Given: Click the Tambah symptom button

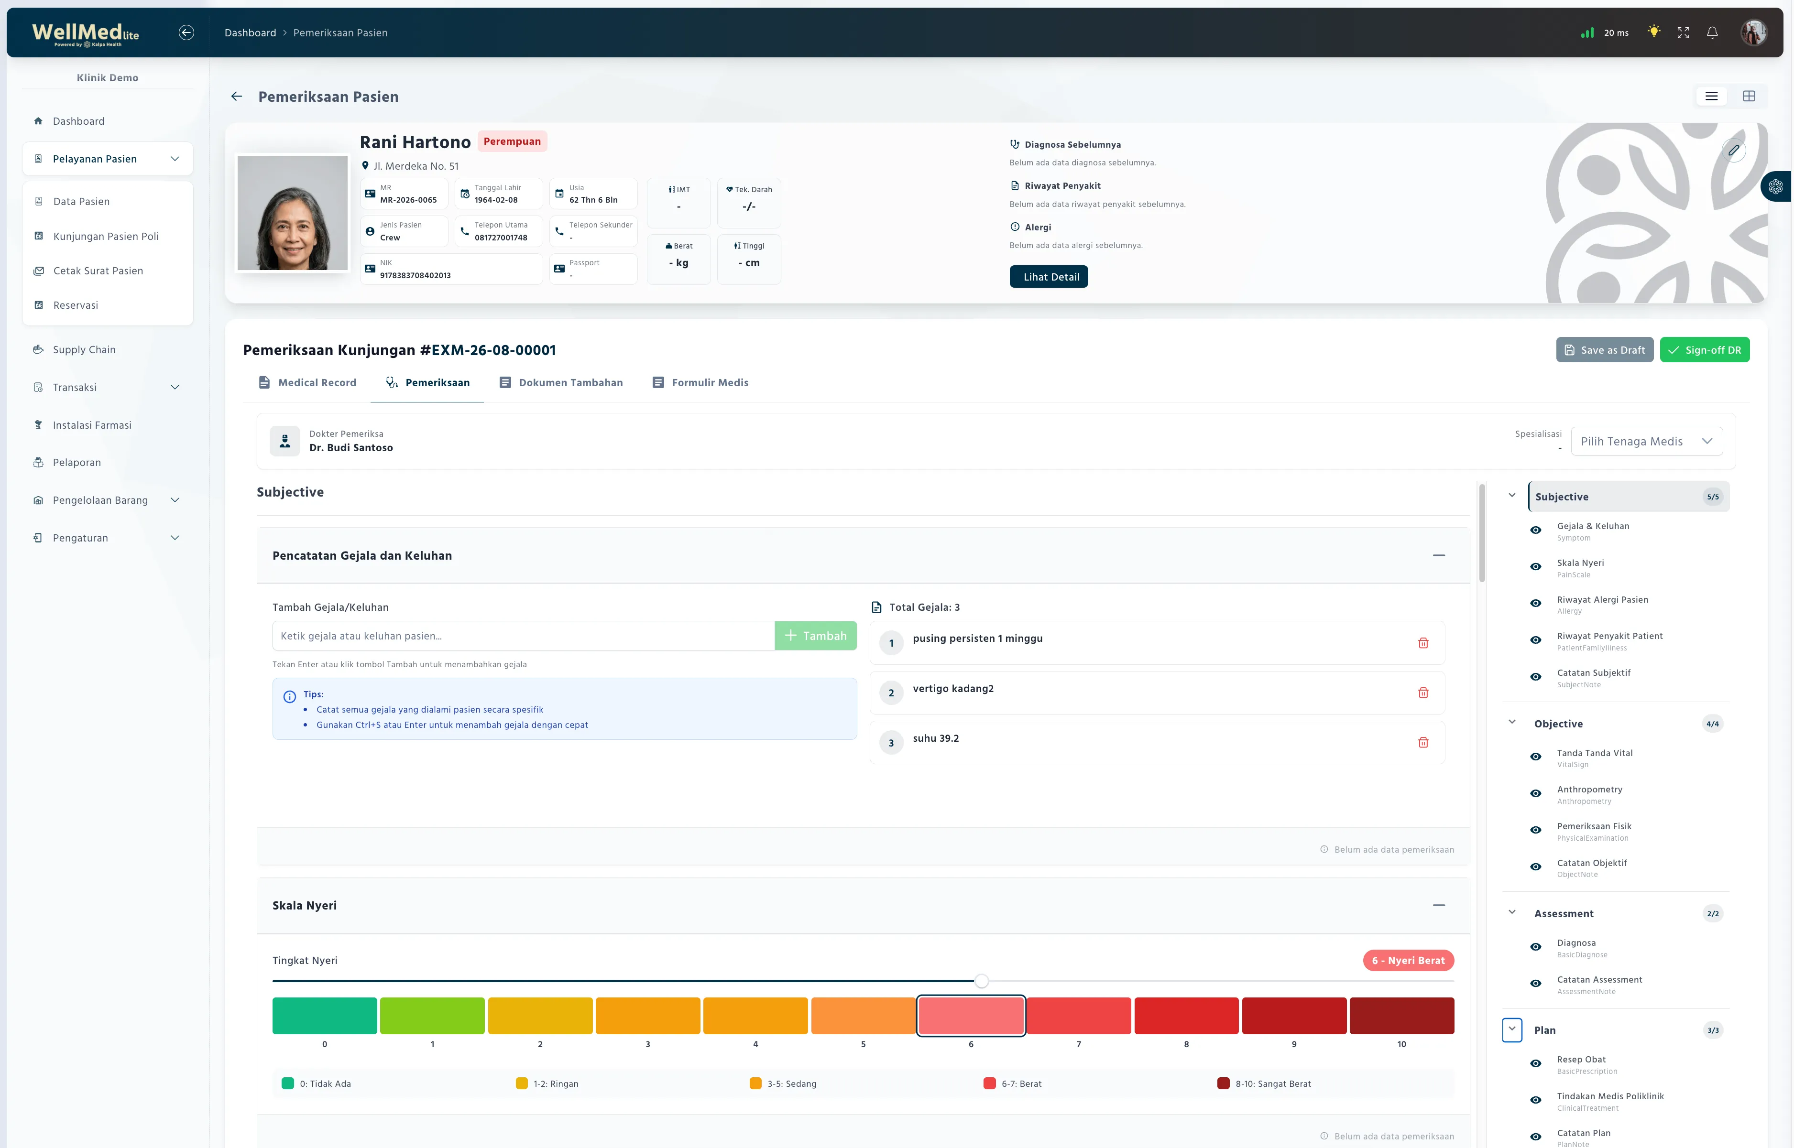Looking at the screenshot, I should point(816,636).
